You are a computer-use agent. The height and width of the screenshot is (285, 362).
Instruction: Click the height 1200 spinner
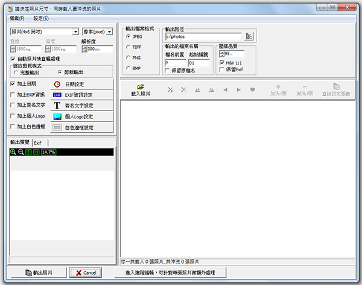(x=48, y=49)
